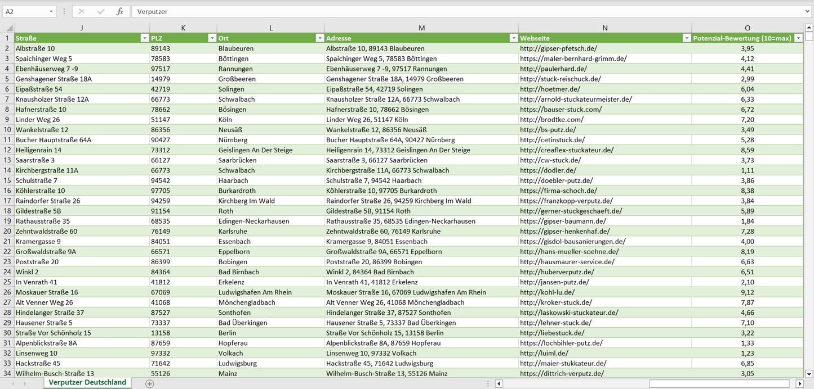Expand the Potenzial-Bewertung filter dropdown

pyautogui.click(x=798, y=38)
